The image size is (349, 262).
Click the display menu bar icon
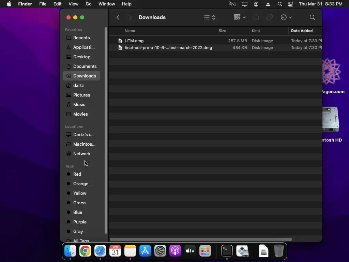[x=245, y=4]
